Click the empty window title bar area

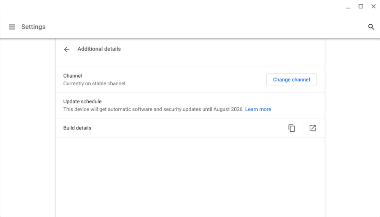click(x=171, y=7)
